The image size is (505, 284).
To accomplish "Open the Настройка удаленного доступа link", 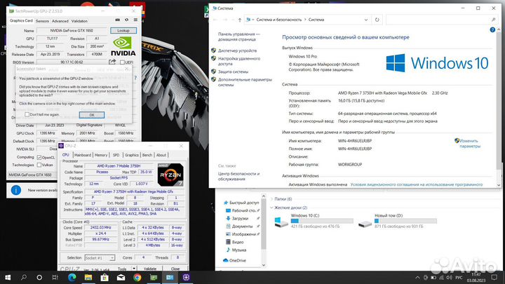I will click(x=239, y=61).
